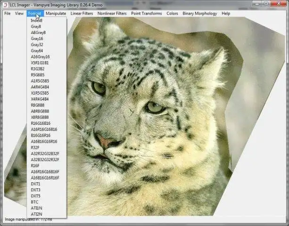289x226 pixels.
Task: Choose ATI1N format
Action: pos(47,208)
